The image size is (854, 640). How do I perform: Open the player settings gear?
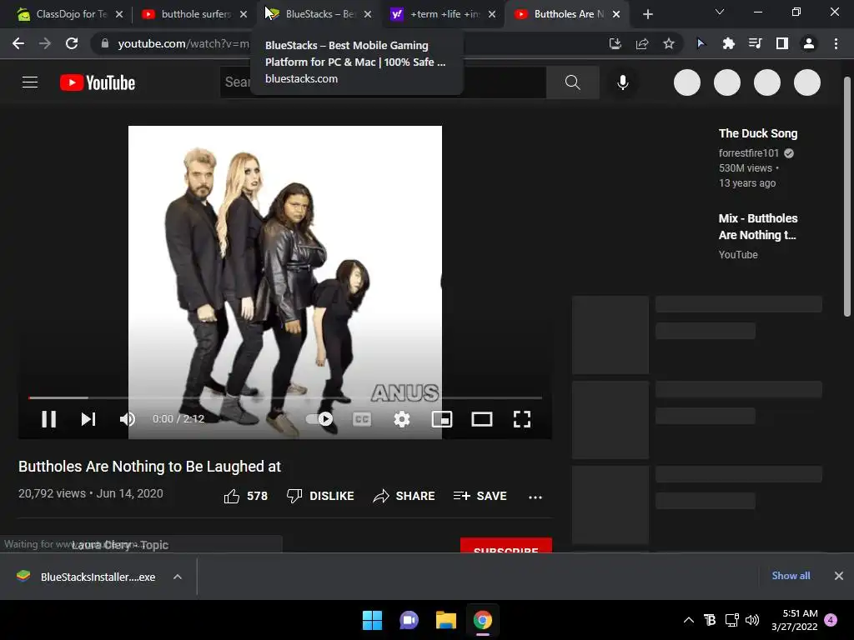(x=402, y=419)
